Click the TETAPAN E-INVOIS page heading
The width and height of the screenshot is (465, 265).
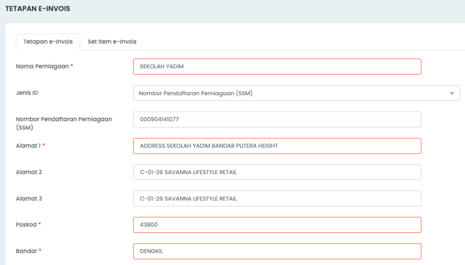tap(38, 9)
